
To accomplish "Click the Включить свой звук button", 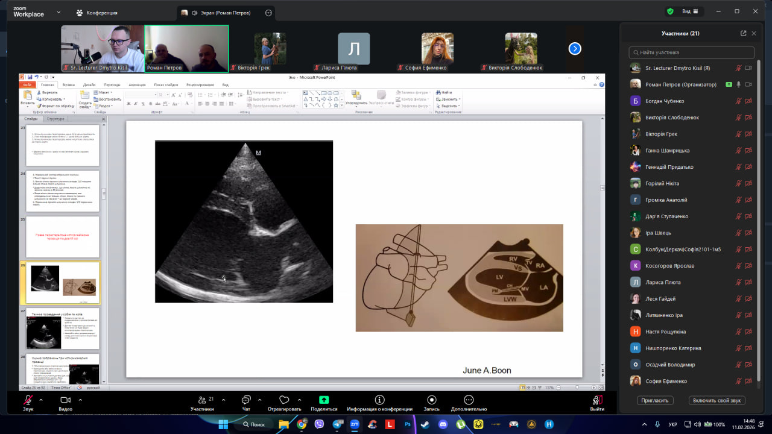I will pos(717,400).
